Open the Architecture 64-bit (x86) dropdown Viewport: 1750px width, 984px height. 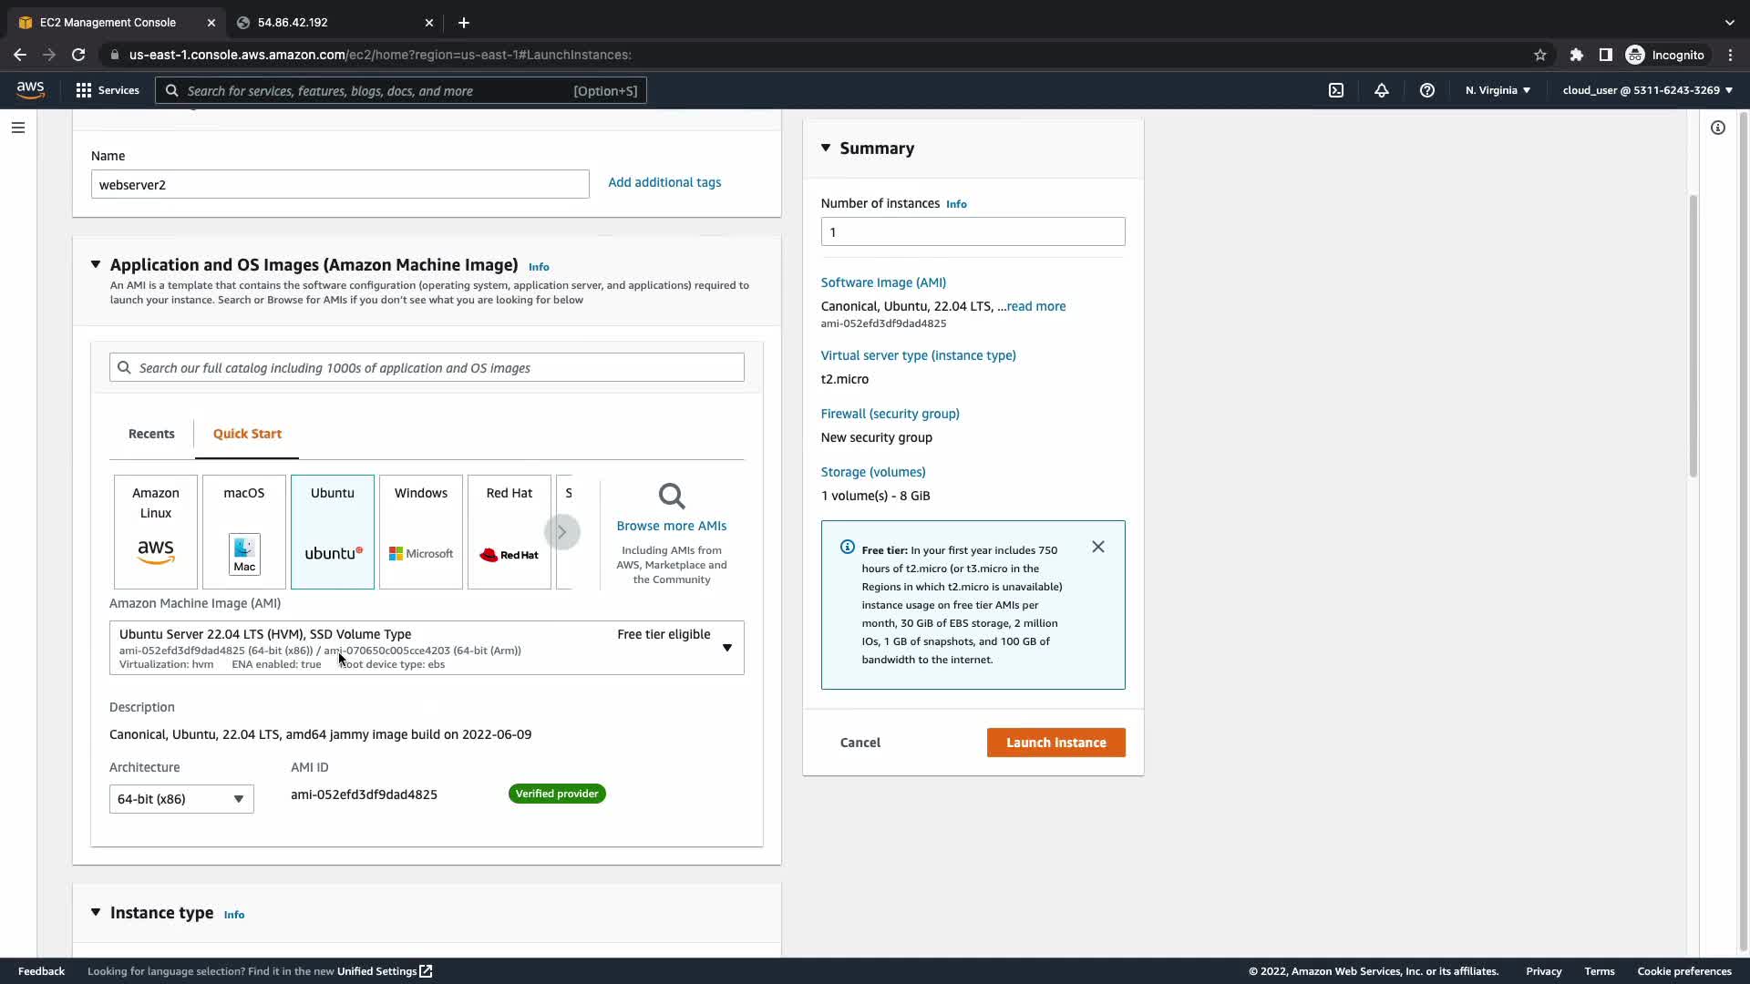(181, 799)
